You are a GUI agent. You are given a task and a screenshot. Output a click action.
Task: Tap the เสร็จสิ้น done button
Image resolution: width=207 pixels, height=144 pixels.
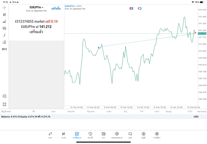56,9
